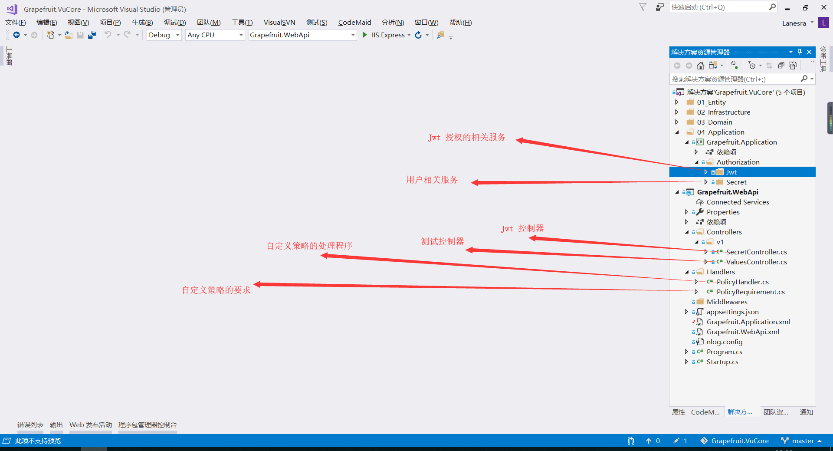Click the feedback icon near Quick Launch
The width and height of the screenshot is (833, 451).
pyautogui.click(x=660, y=7)
